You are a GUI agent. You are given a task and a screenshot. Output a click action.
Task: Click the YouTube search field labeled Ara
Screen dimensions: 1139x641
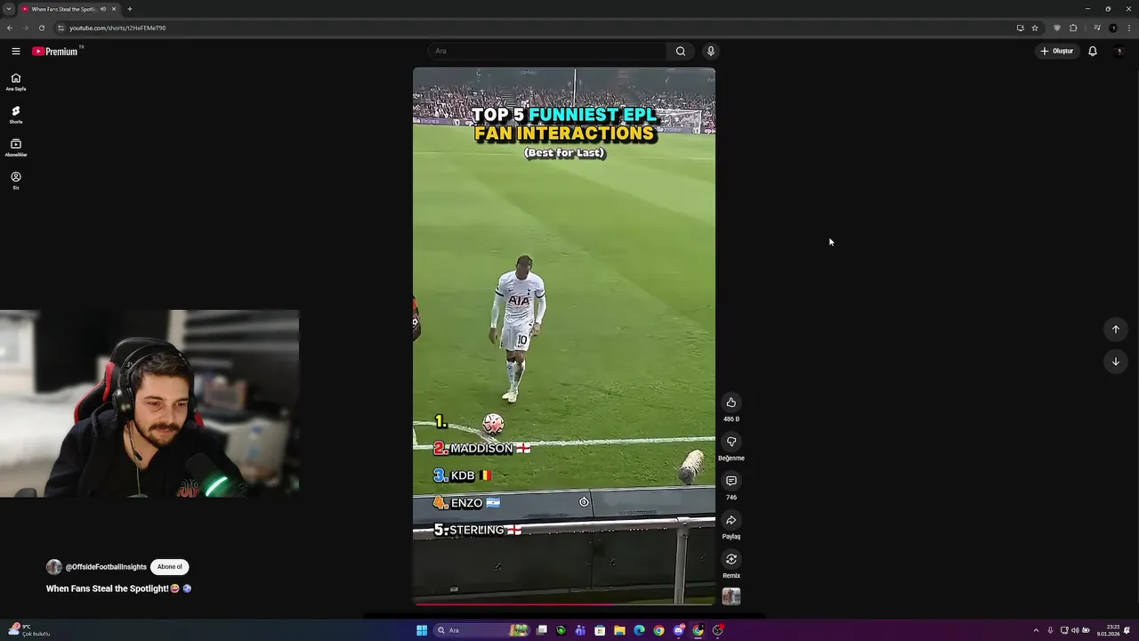coord(547,51)
